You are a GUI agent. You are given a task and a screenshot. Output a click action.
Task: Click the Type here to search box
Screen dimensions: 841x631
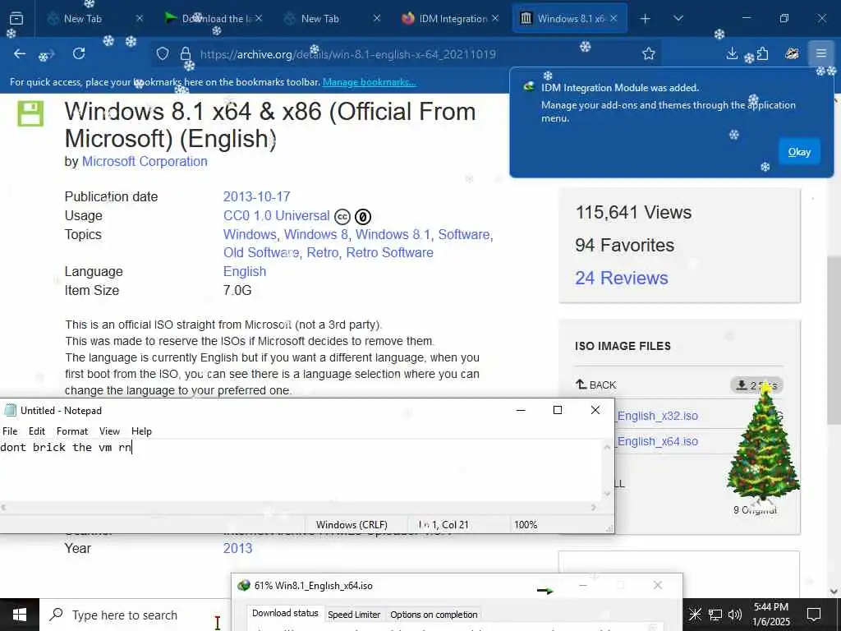coord(134,615)
